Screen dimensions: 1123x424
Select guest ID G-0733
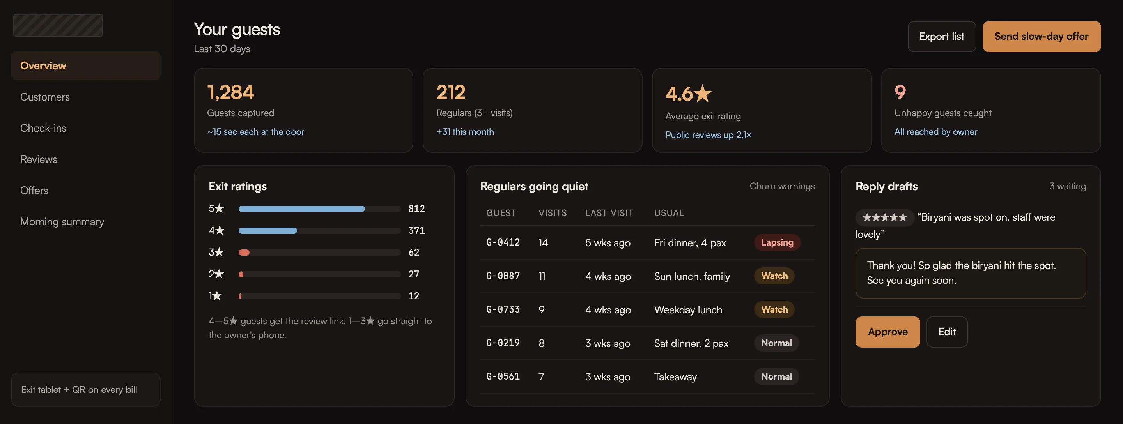pyautogui.click(x=503, y=309)
